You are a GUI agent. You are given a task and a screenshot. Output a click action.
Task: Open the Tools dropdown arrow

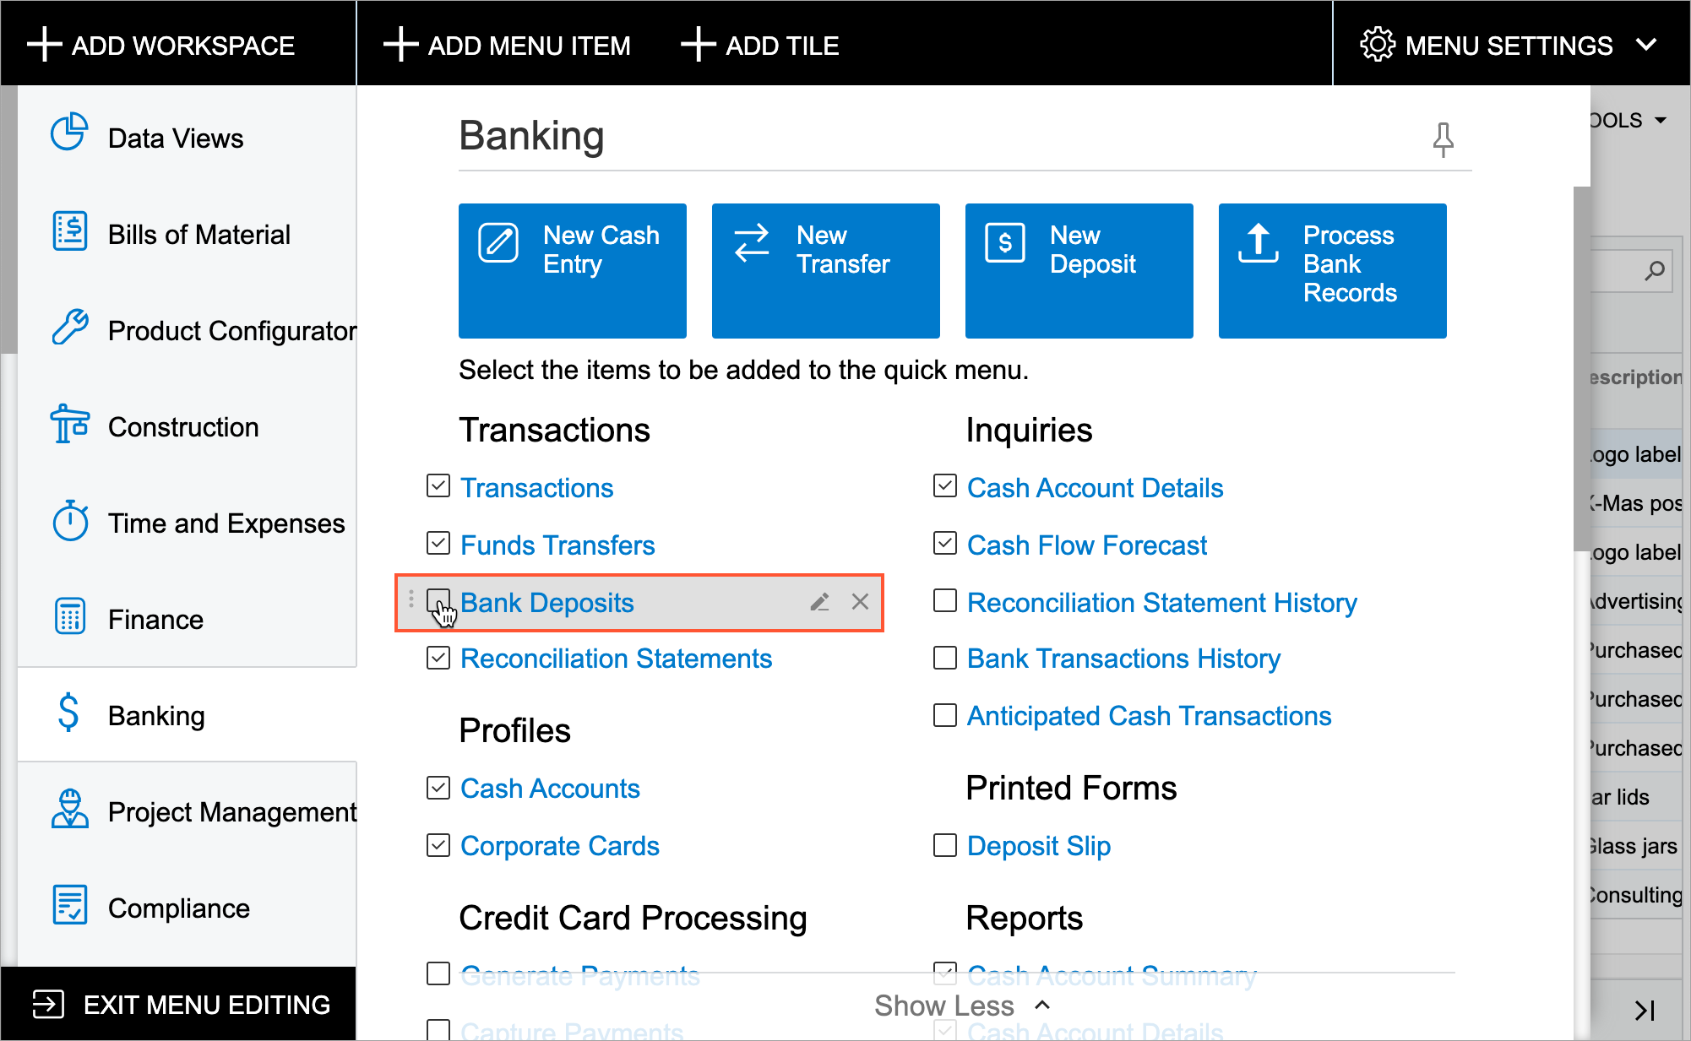point(1661,121)
